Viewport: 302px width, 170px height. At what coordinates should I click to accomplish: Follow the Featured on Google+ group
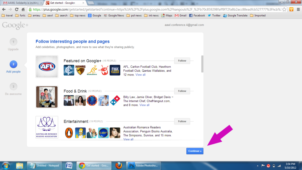pyautogui.click(x=182, y=61)
